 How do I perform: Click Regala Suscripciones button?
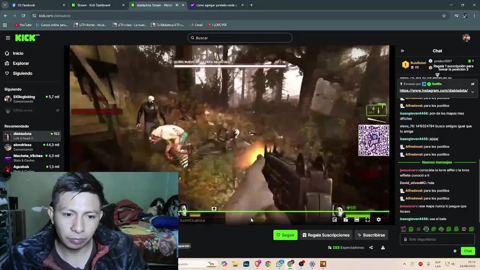click(x=326, y=235)
